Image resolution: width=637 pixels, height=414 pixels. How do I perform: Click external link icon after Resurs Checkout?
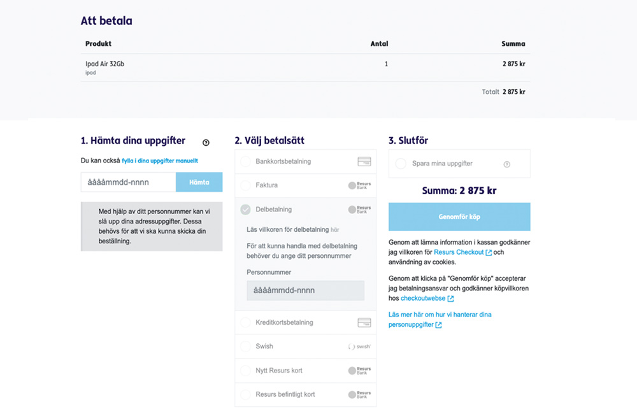click(489, 253)
